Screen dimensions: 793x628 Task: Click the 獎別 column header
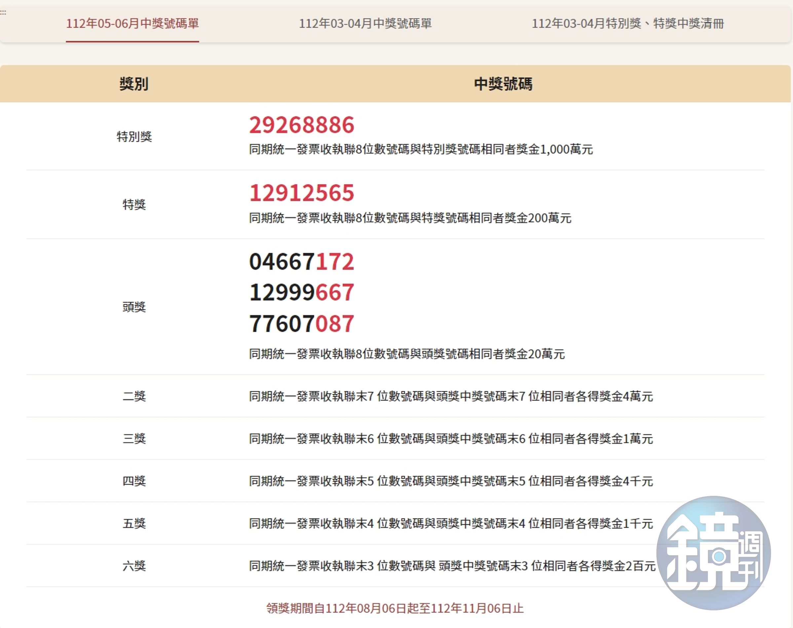click(x=134, y=84)
